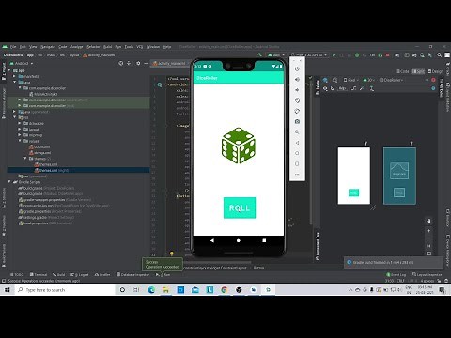Tap the phone's home navigation button
This screenshot has height=338, width=451.
tap(239, 240)
